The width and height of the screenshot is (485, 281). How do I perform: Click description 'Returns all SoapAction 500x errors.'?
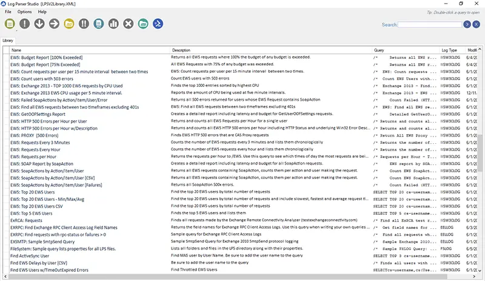(x=202, y=185)
